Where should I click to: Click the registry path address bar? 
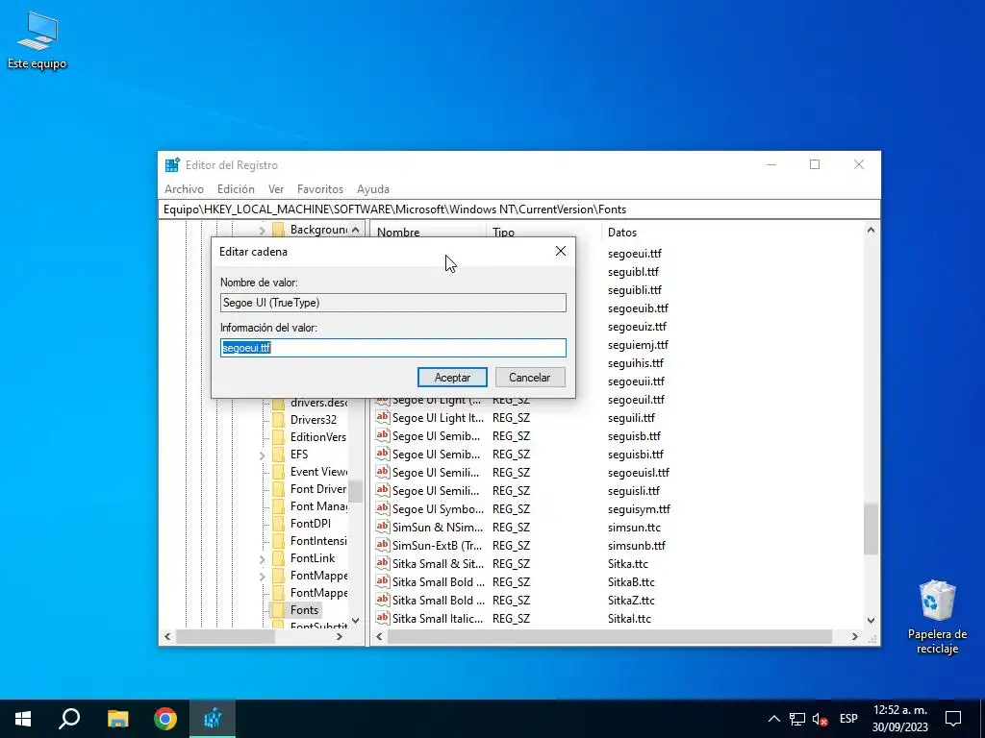pos(518,209)
